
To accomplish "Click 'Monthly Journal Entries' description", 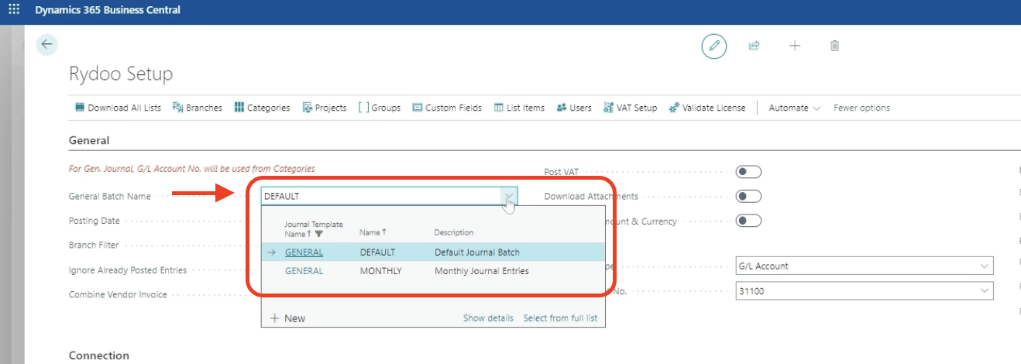I will [482, 271].
